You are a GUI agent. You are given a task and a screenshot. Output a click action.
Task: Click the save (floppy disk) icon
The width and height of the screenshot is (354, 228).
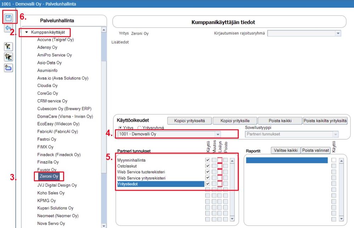click(9, 18)
